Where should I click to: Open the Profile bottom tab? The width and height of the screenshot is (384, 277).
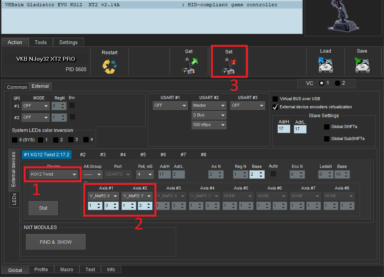coord(41,269)
